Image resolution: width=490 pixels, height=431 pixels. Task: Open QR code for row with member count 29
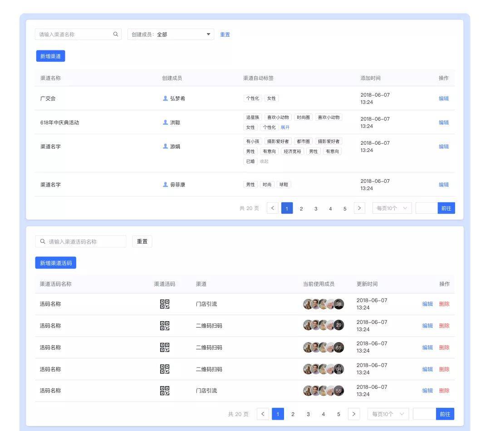tap(165, 326)
